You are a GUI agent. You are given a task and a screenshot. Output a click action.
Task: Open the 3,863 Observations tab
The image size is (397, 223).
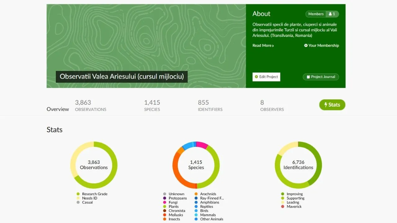91,105
